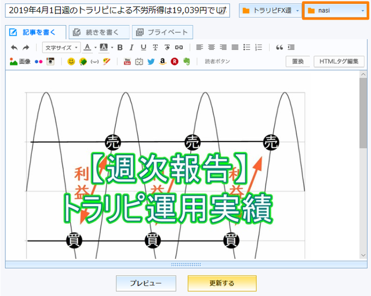The image size is (371, 296).
Task: Open the Instagram insert icon
Action: tap(50, 62)
